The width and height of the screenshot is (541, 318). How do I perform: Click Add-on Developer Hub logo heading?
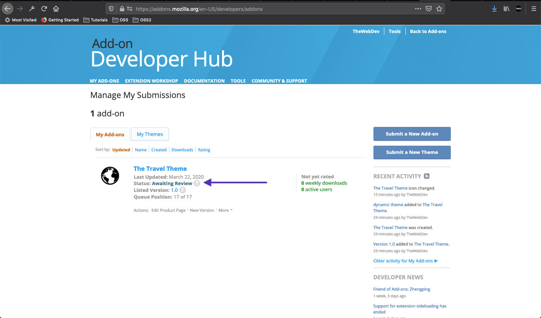162,54
